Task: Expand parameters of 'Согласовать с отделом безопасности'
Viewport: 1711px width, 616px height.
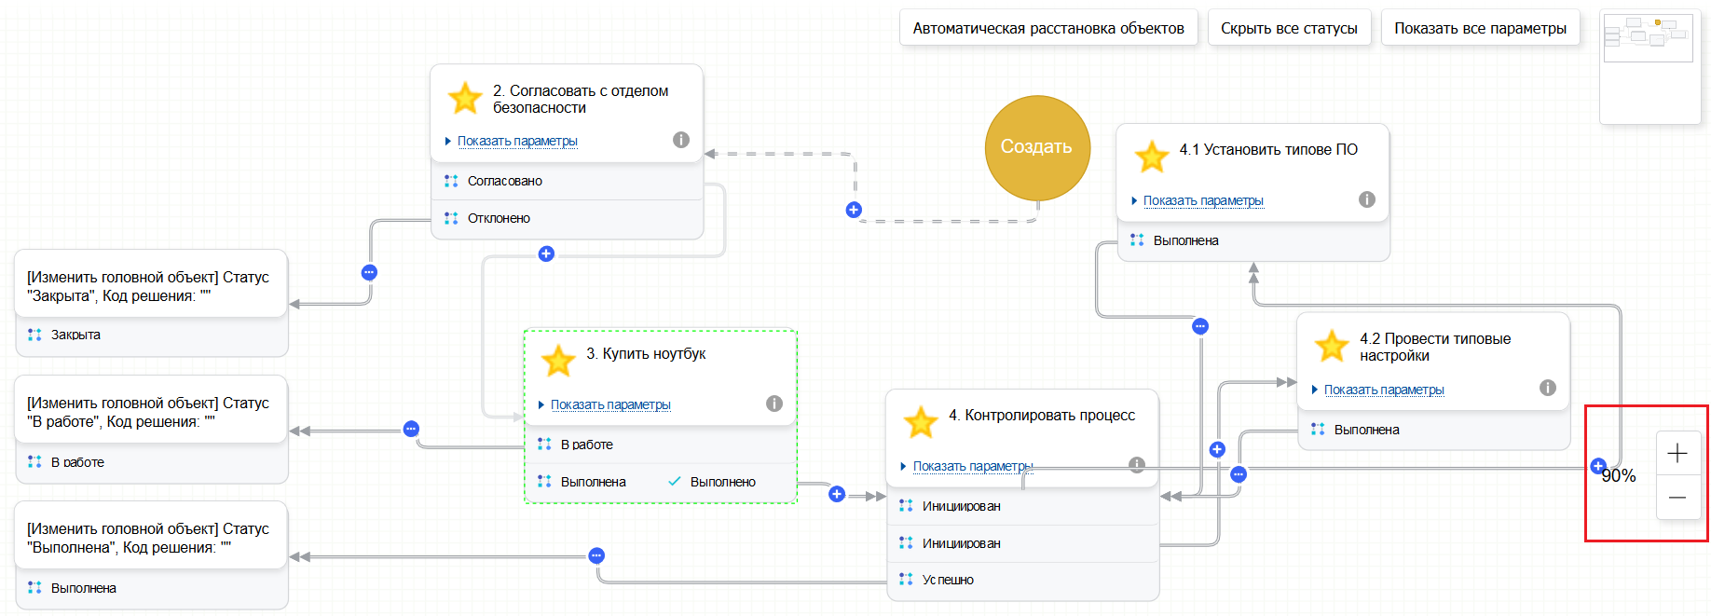Action: [x=517, y=141]
